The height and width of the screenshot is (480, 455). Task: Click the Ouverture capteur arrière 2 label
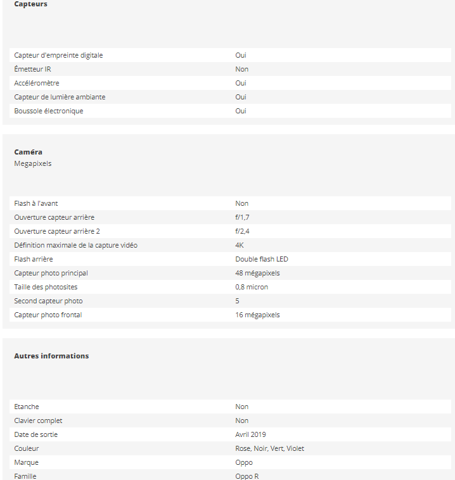point(57,231)
